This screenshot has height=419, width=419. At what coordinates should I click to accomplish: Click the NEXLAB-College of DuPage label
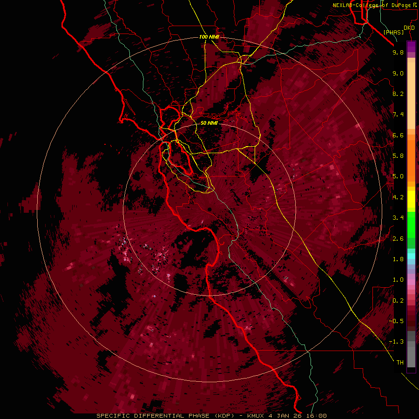tap(372, 5)
